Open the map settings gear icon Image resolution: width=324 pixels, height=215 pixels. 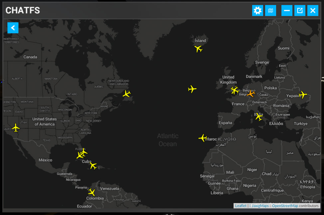click(x=257, y=10)
